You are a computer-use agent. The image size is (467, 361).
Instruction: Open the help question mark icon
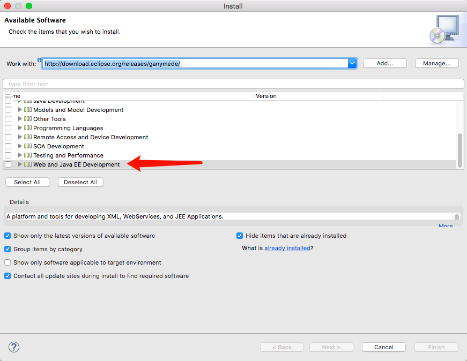click(x=14, y=347)
